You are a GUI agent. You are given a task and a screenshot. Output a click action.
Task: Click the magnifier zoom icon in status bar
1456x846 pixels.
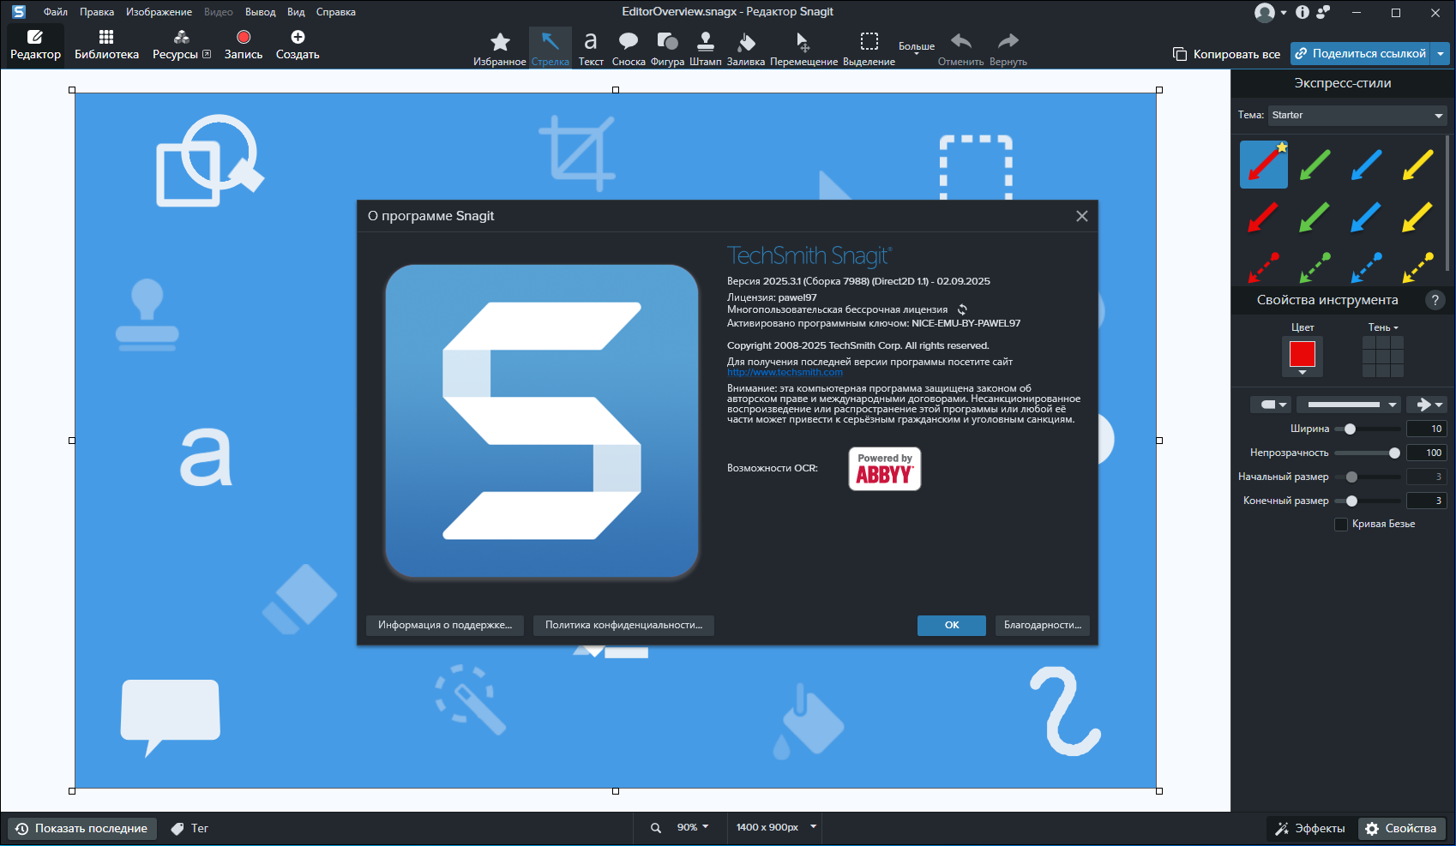(x=656, y=828)
